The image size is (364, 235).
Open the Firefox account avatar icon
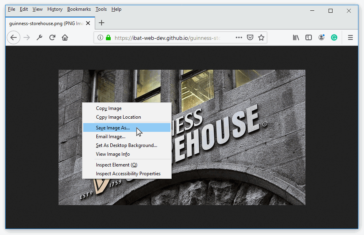321,37
